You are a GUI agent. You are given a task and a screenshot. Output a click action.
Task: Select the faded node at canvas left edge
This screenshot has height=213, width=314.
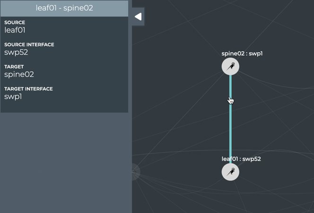[134, 172]
